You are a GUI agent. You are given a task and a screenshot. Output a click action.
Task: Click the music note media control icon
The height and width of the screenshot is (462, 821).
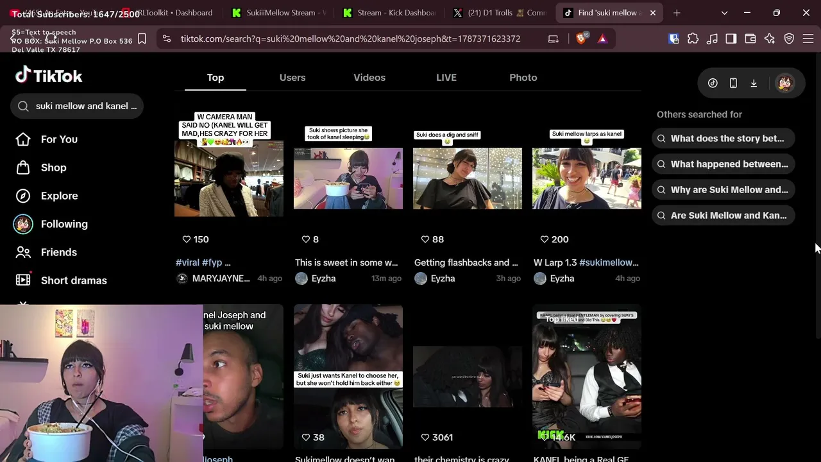(712, 38)
